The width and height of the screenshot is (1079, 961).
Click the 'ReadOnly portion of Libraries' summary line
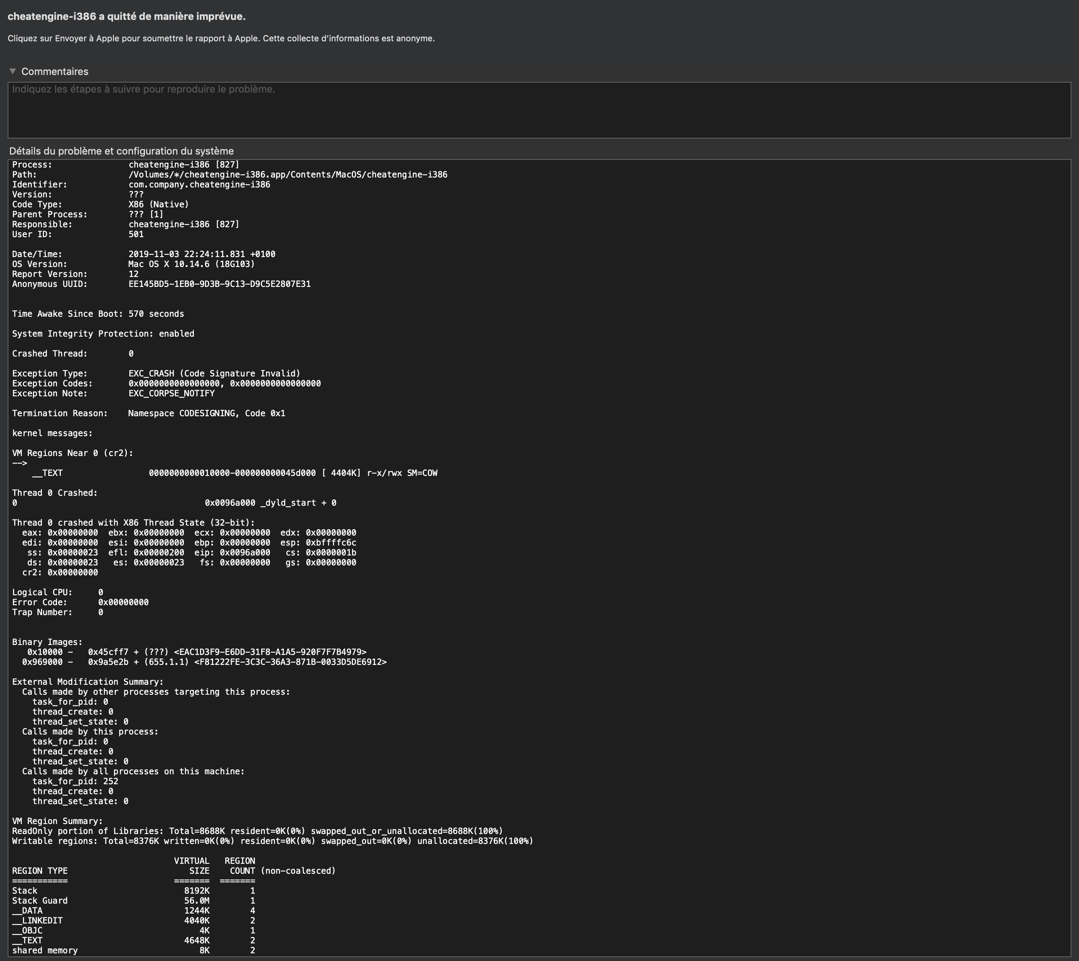258,832
